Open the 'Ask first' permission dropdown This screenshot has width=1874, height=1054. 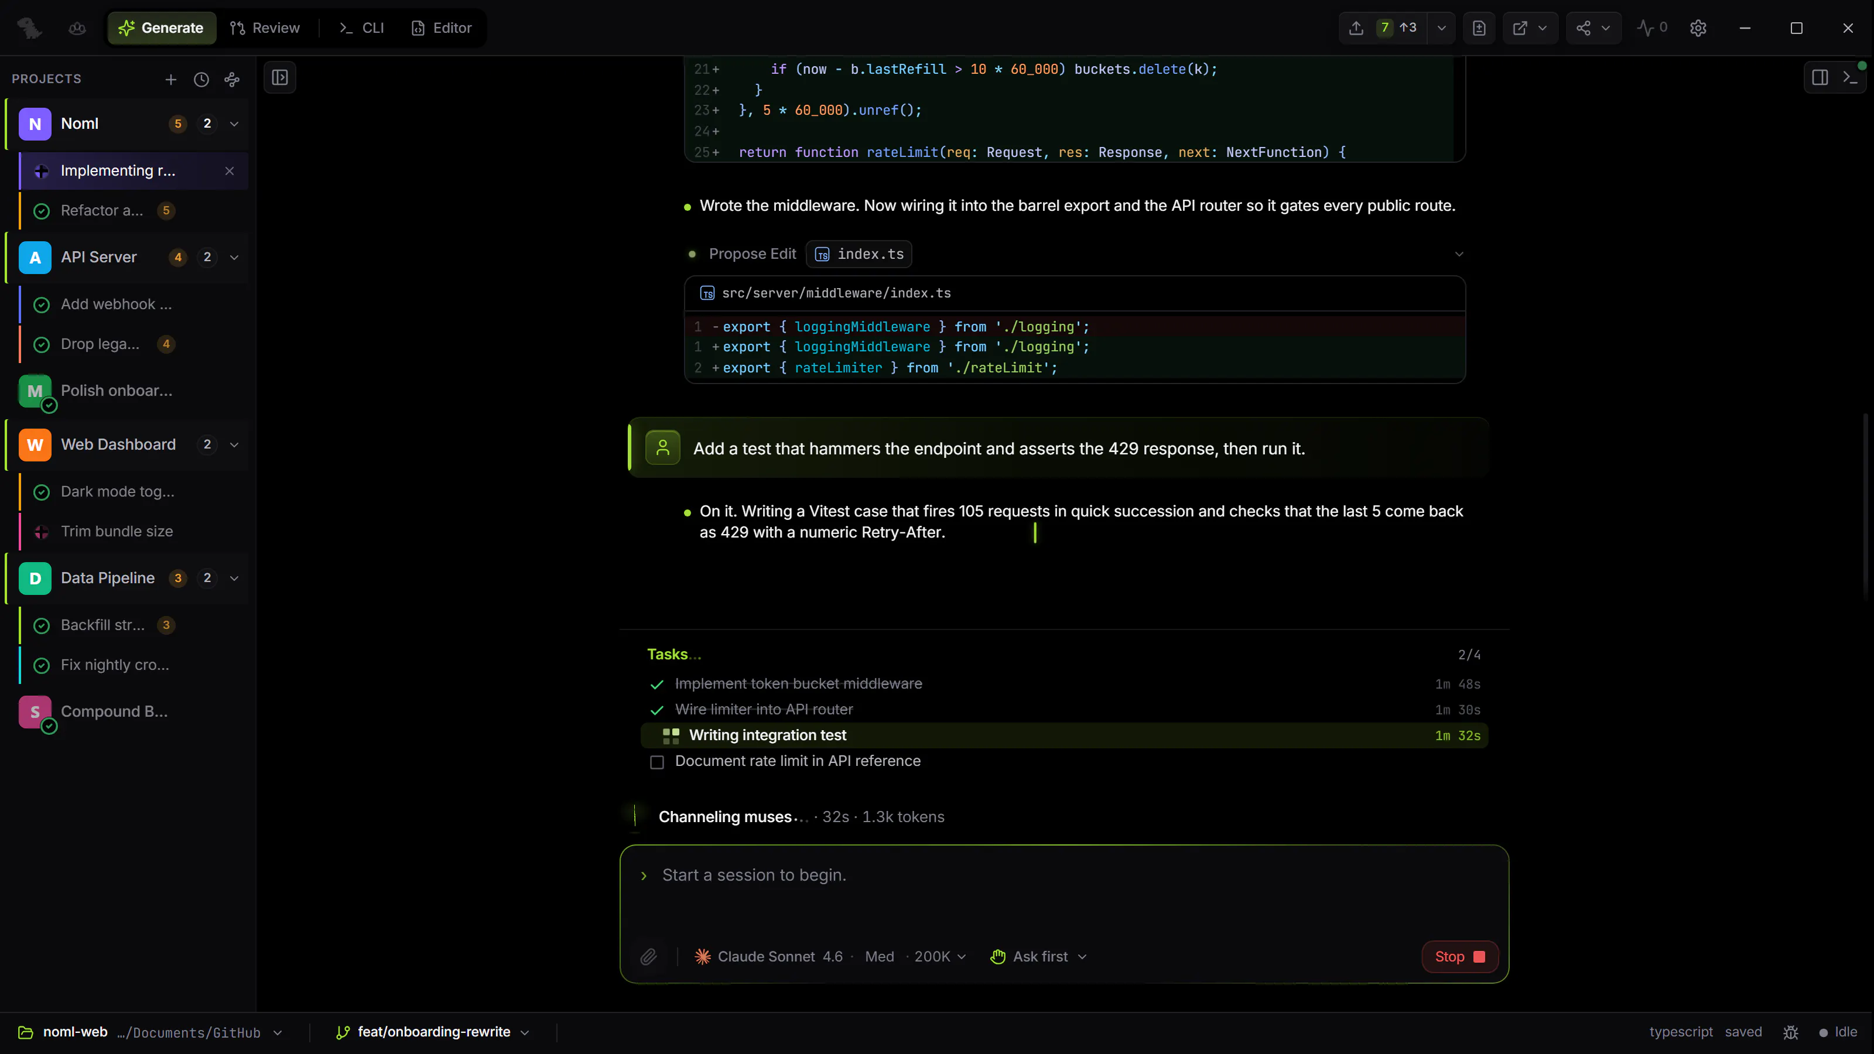1039,957
